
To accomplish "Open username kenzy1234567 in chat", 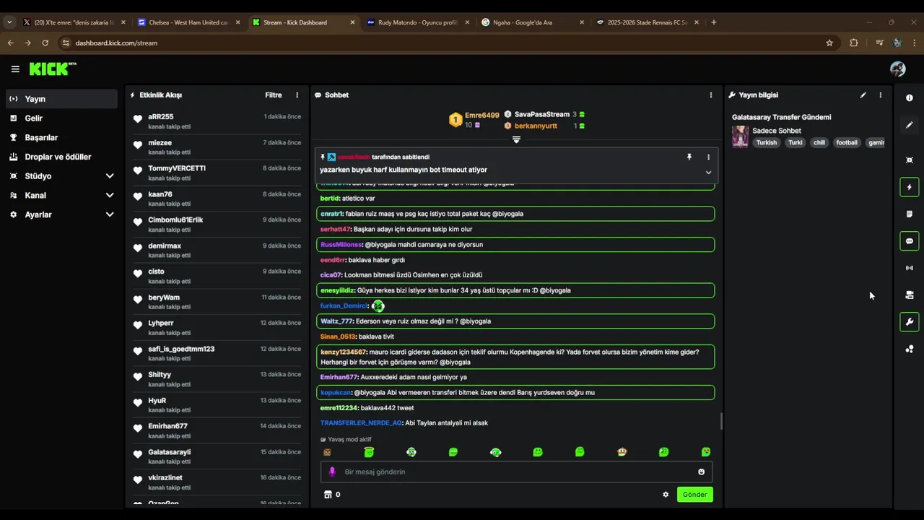I will (344, 352).
